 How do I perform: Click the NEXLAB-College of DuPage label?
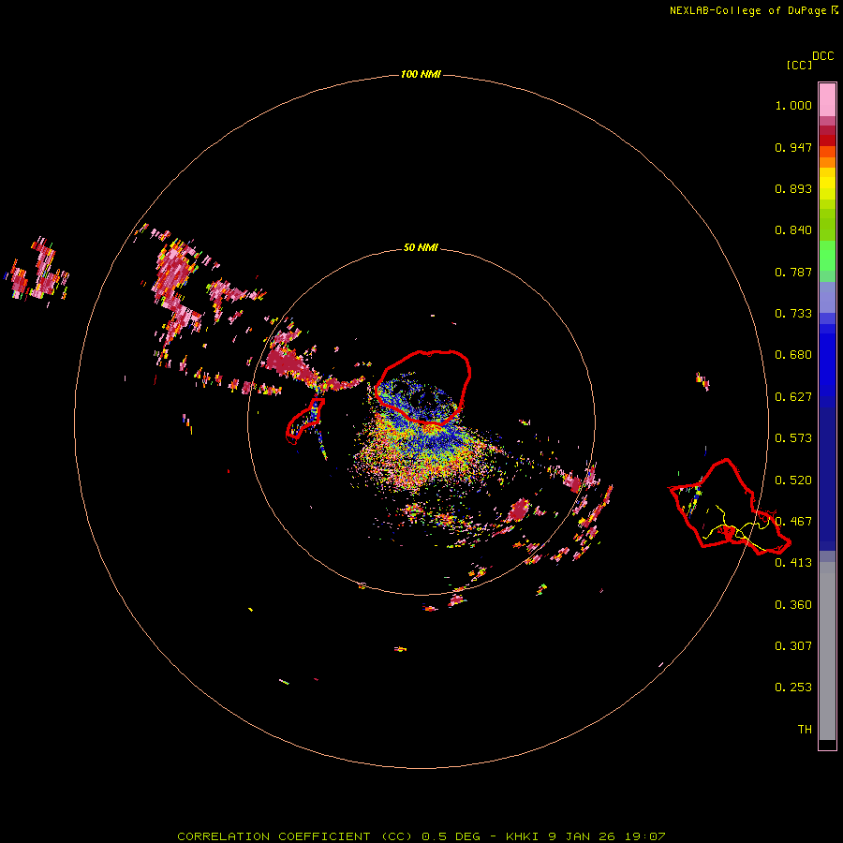coord(747,10)
